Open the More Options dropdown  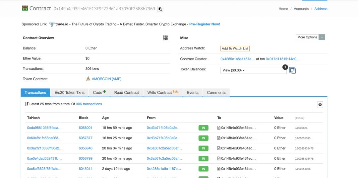[x=310, y=37]
